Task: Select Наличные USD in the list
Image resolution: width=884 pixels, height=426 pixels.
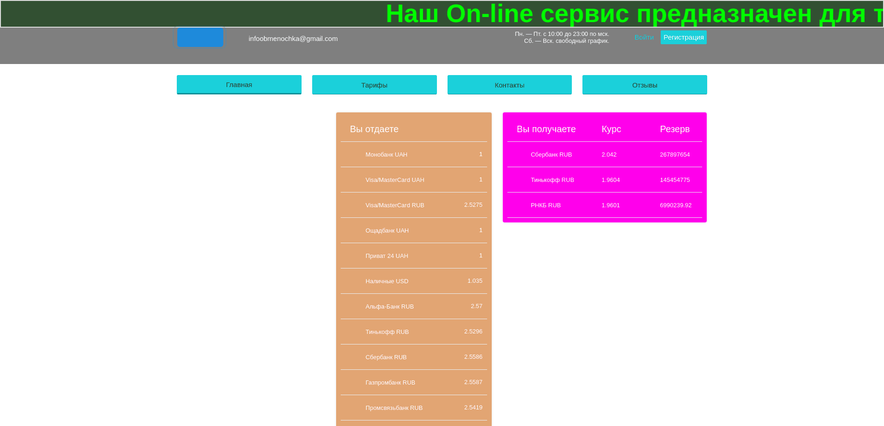Action: (413, 281)
